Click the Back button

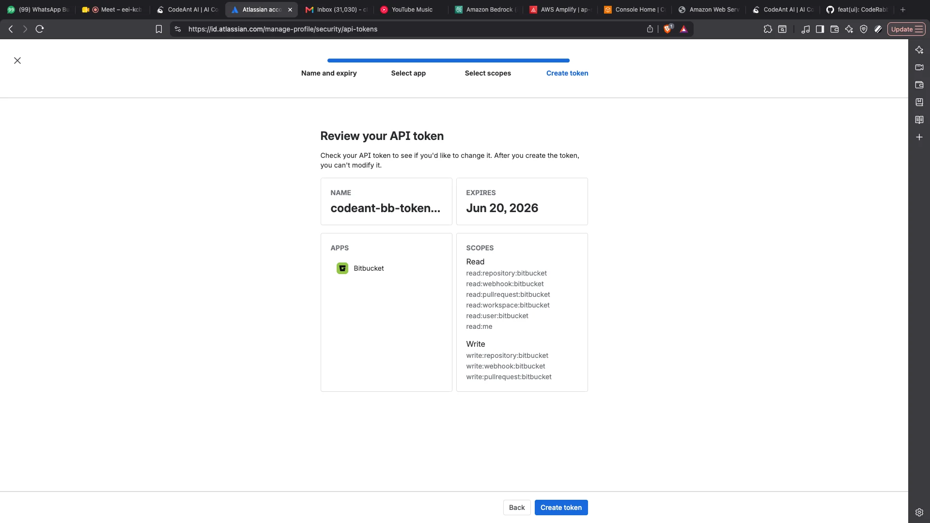coord(517,508)
